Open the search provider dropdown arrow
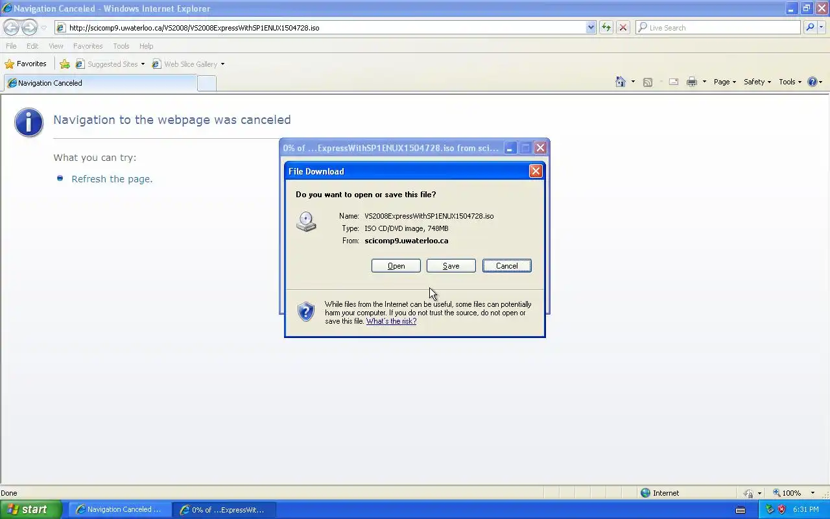Image resolution: width=830 pixels, height=519 pixels. click(822, 28)
